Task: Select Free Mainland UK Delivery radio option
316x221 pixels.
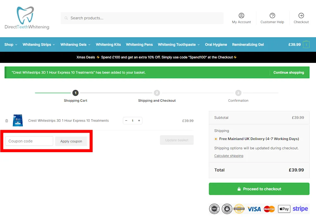Action: pyautogui.click(x=216, y=139)
